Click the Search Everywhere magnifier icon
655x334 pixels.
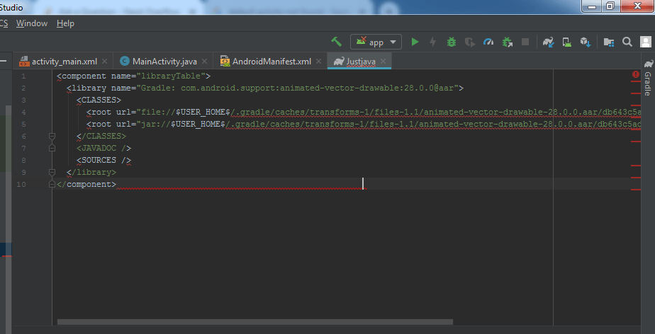(x=627, y=42)
